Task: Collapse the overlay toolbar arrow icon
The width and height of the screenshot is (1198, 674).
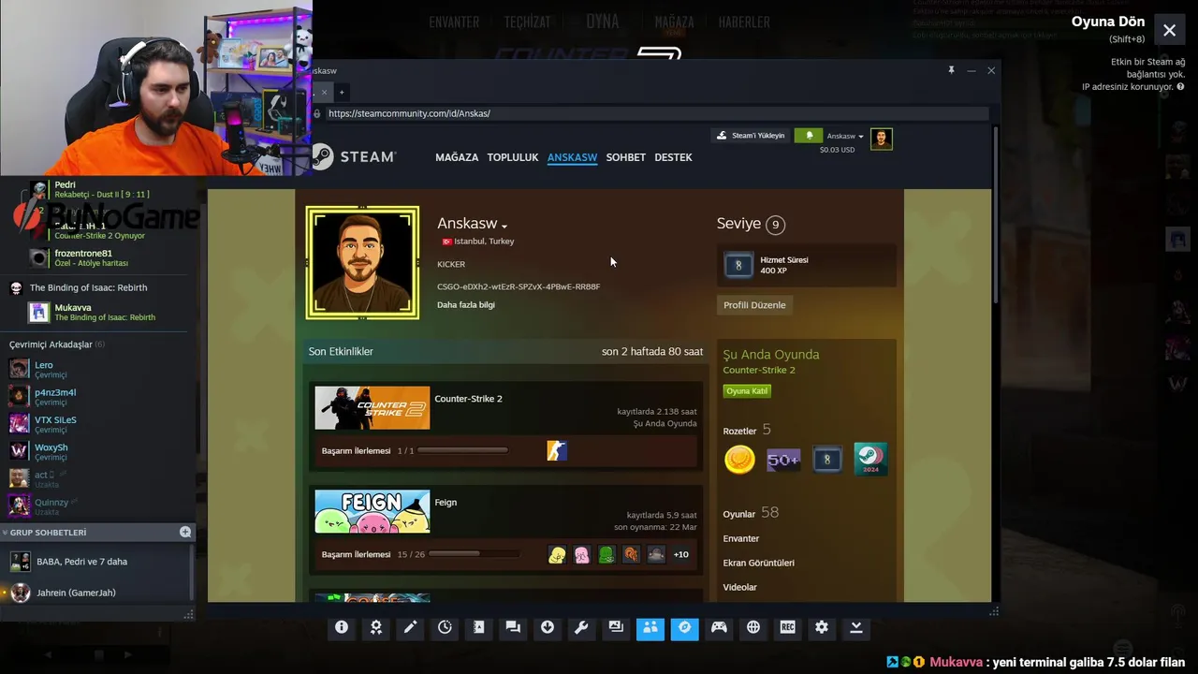Action: tap(855, 627)
